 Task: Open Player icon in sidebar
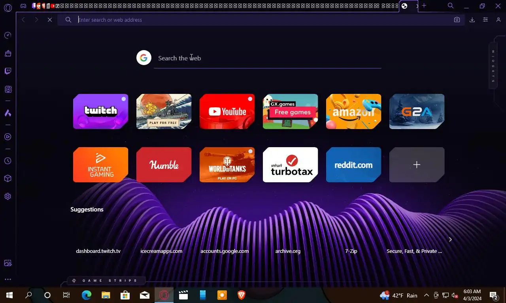8,137
